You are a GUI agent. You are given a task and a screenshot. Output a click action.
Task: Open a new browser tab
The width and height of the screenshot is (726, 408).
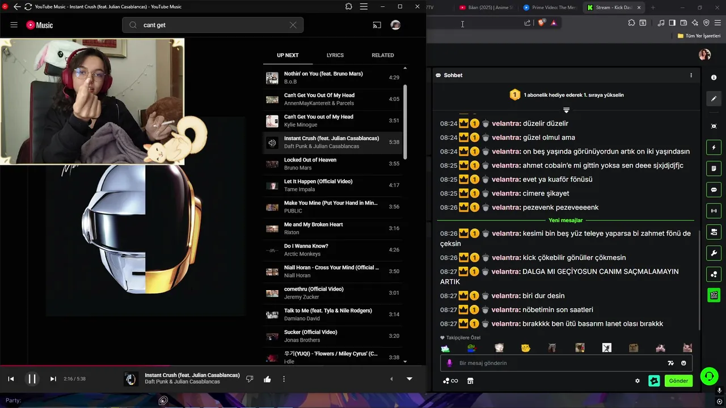coord(653,7)
